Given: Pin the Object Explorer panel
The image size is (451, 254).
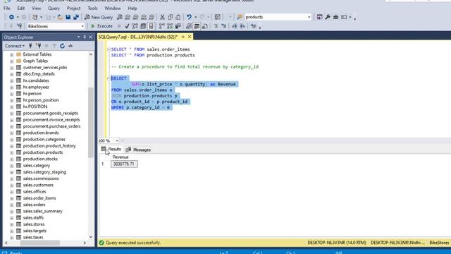Looking at the screenshot, I should tap(85, 37).
